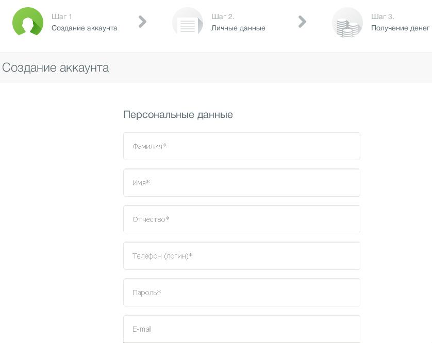
Task: Click the "Создание аккаунта" label under Шаг 1
Action: (x=84, y=28)
